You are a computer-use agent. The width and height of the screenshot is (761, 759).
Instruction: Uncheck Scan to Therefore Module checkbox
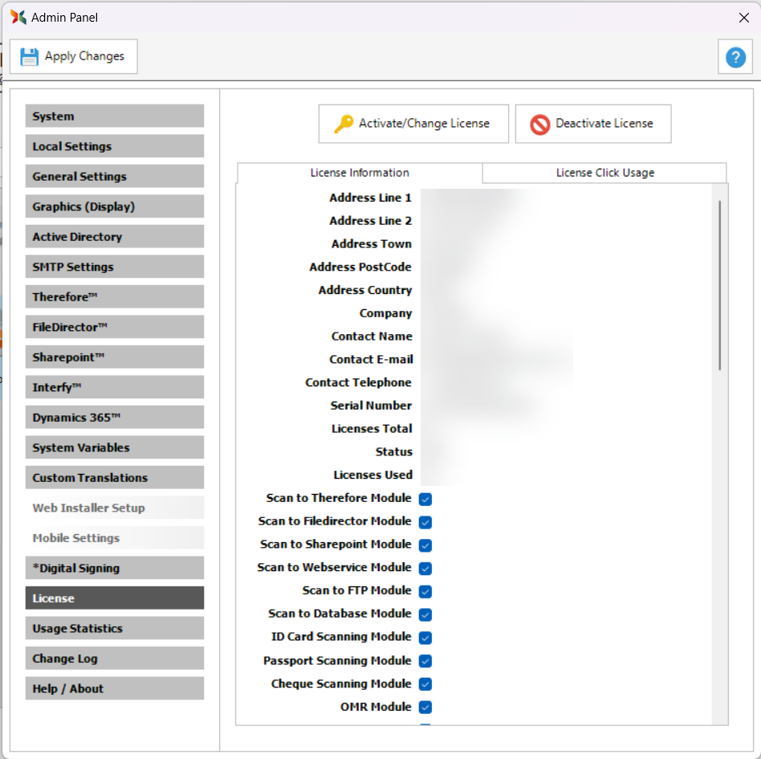coord(425,499)
